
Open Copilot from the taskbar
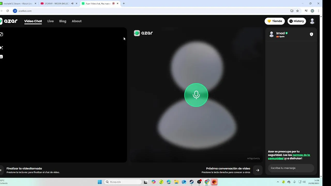pos(154,182)
